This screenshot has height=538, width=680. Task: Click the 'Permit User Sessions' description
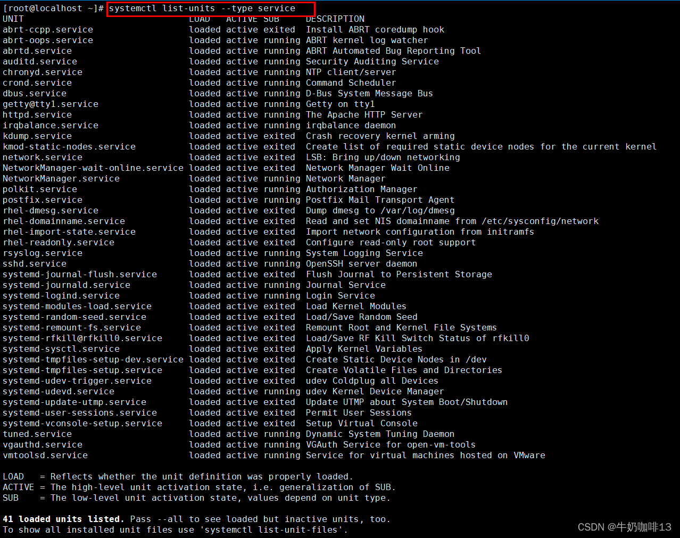coord(359,413)
